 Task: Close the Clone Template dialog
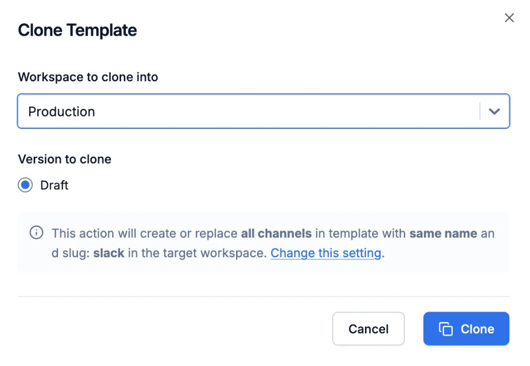[509, 18]
